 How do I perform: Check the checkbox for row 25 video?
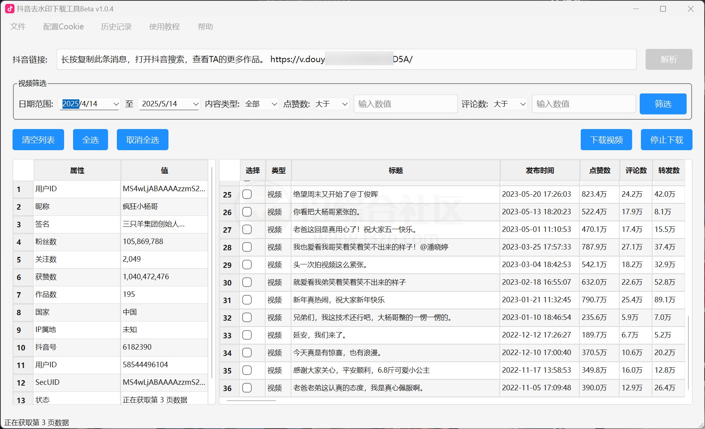247,194
